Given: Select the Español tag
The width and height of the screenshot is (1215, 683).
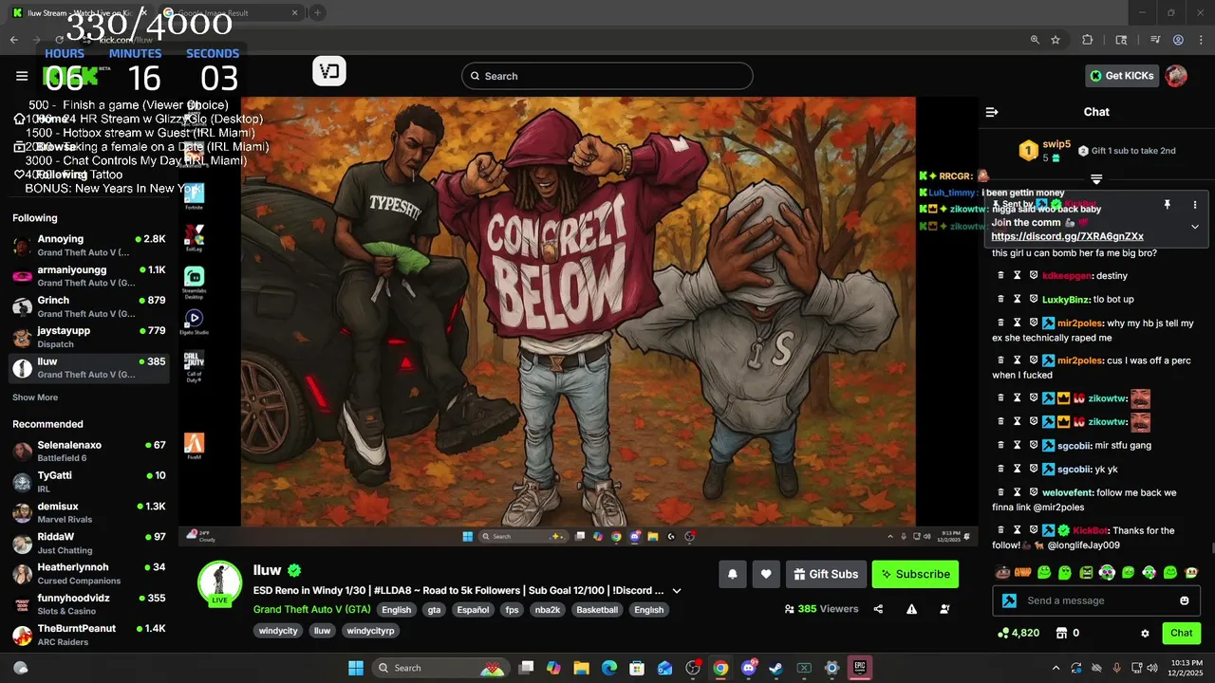Looking at the screenshot, I should [x=473, y=610].
